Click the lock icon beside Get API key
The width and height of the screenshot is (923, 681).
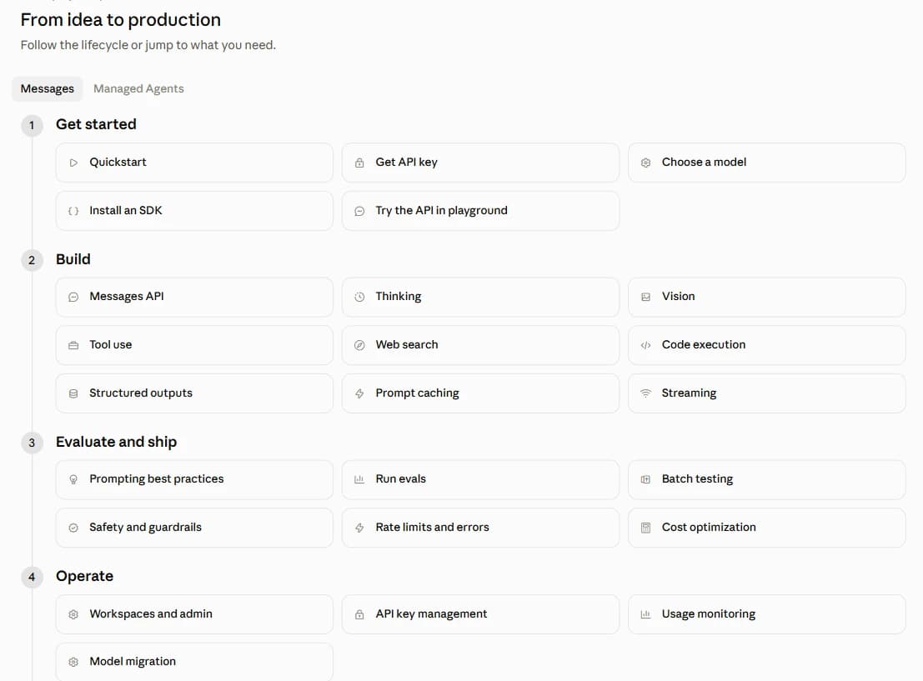tap(359, 163)
